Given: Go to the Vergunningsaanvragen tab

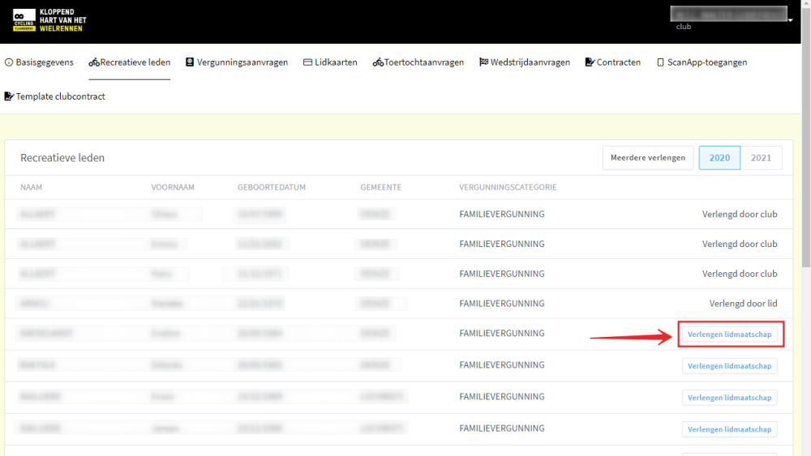Looking at the screenshot, I should point(237,62).
